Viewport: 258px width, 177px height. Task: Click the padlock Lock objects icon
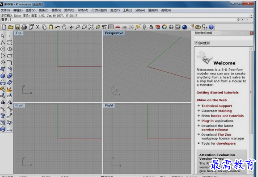[151, 27]
